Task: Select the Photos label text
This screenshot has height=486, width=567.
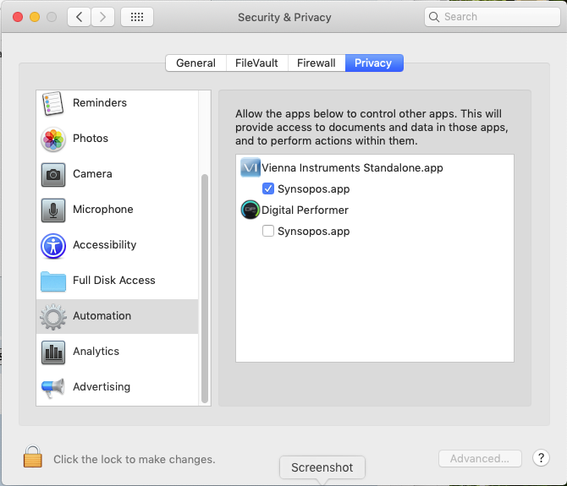Action: (x=91, y=139)
